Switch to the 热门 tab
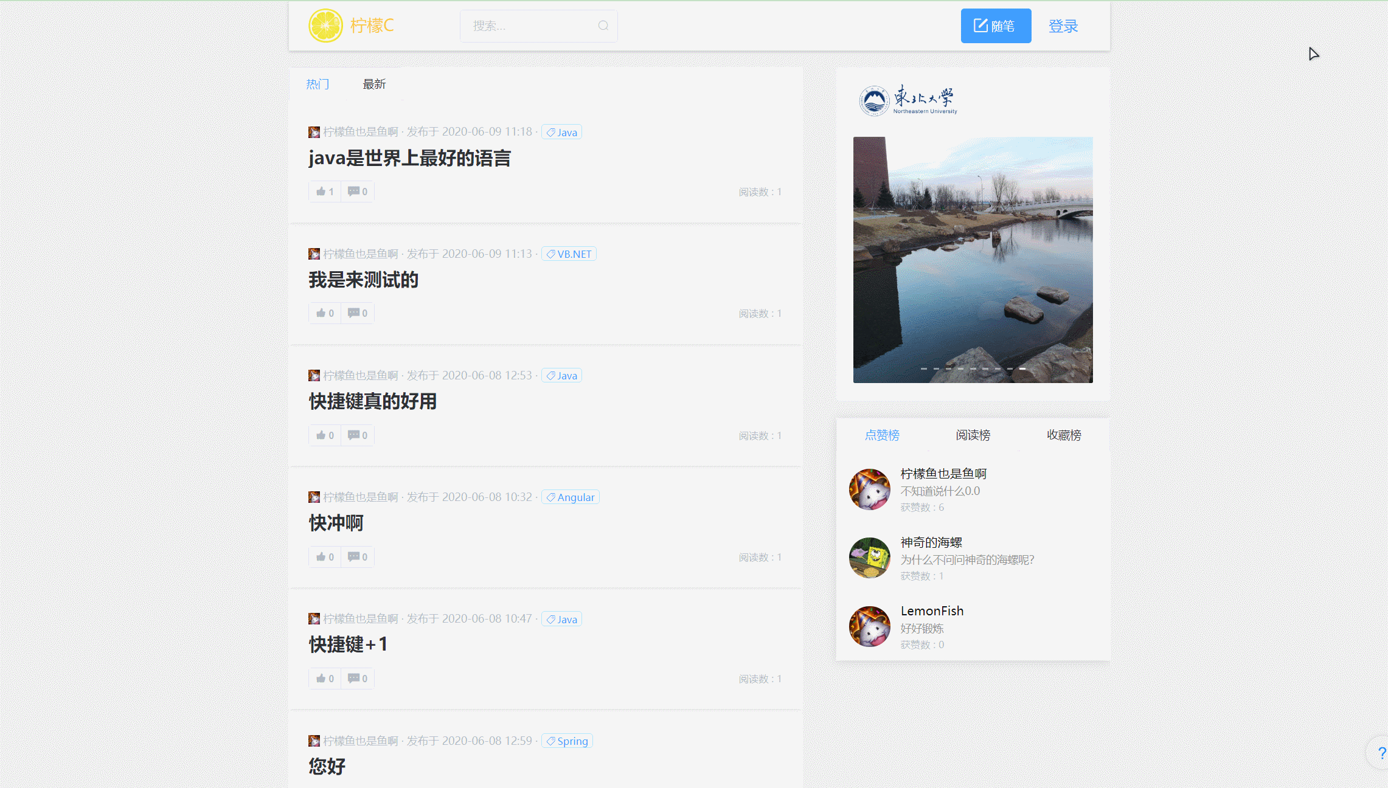The image size is (1388, 788). point(318,84)
